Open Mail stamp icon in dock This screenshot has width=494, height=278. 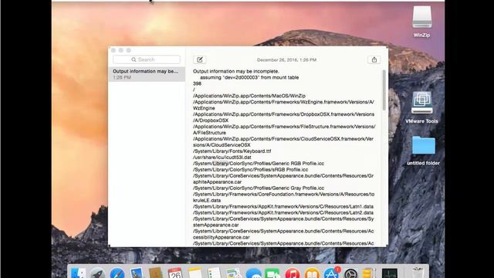[x=137, y=273]
